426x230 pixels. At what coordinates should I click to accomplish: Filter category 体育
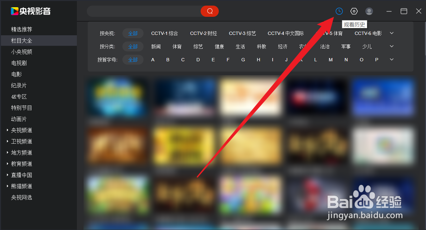177,46
